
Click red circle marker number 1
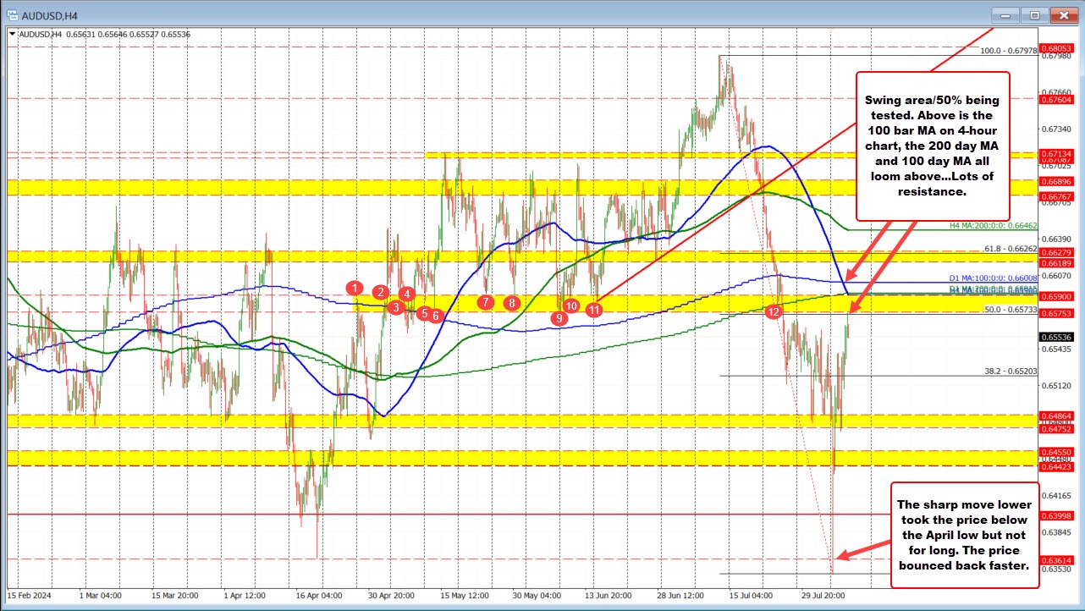click(355, 289)
